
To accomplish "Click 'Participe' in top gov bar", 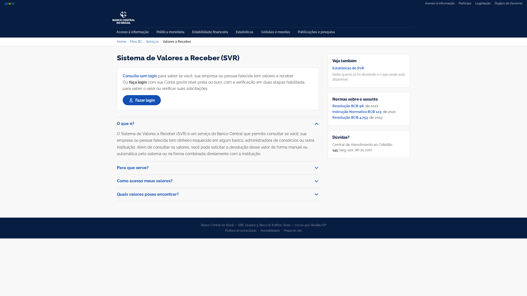I will [465, 4].
